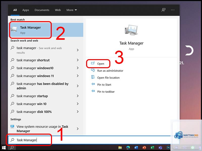Expand 'View system resource usage' settings arrow

(78, 129)
